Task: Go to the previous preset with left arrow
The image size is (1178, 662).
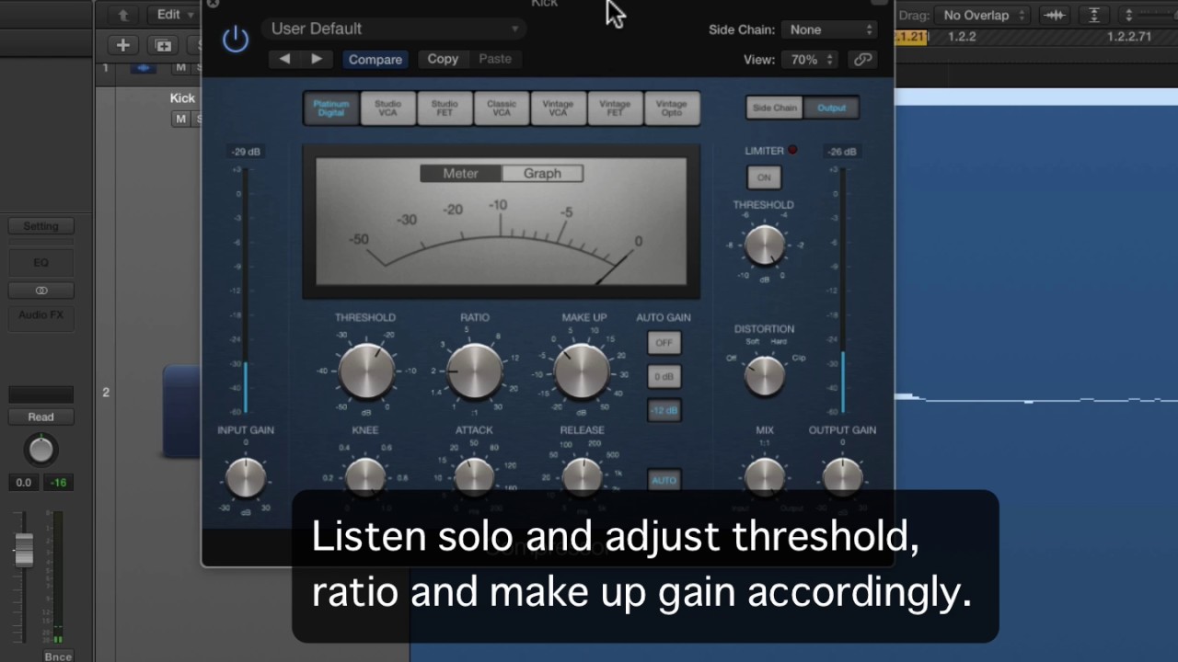Action: 284,59
